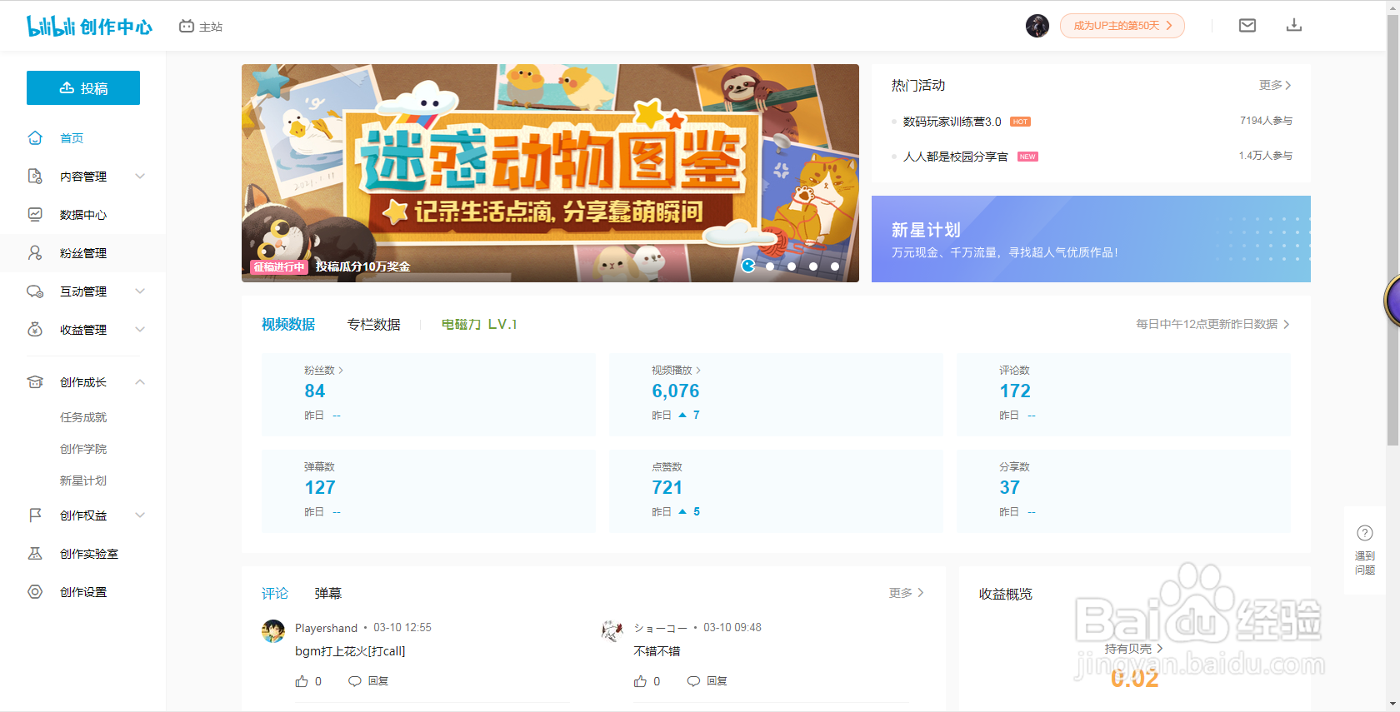Click 更多 in 热门活动 panel
The width and height of the screenshot is (1400, 712).
tap(1275, 85)
